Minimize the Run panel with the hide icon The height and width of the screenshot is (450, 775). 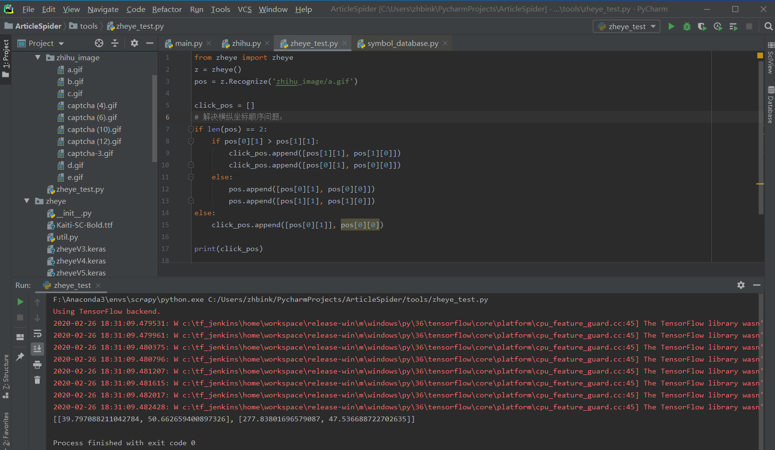(x=757, y=285)
